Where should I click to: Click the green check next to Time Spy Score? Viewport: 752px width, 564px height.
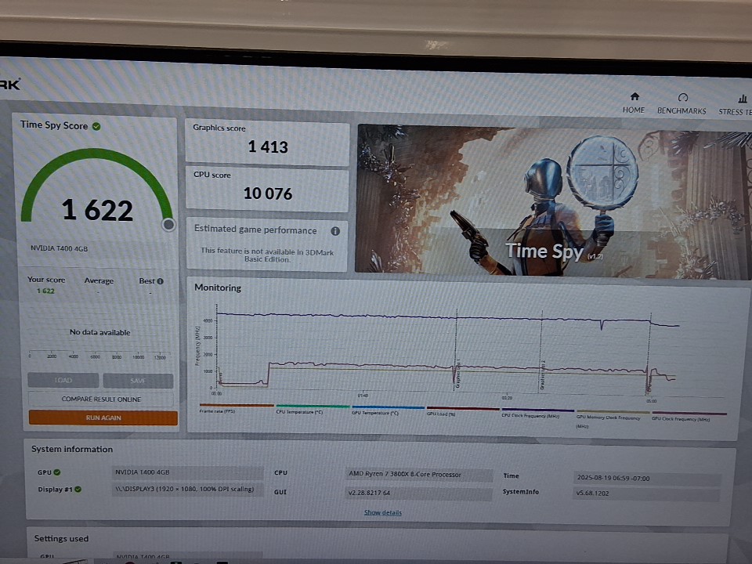click(96, 126)
